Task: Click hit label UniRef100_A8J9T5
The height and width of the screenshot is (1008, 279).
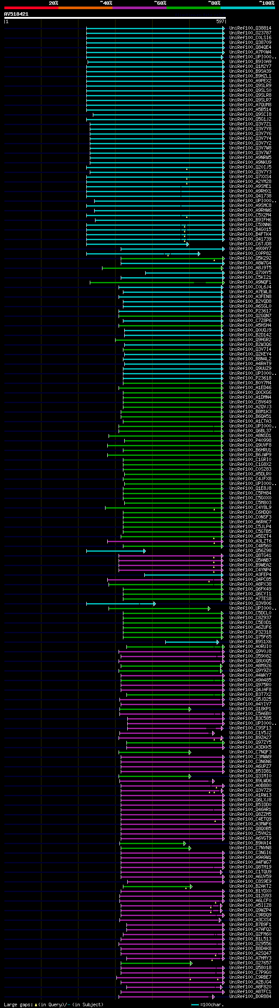Action: pyautogui.click(x=250, y=268)
